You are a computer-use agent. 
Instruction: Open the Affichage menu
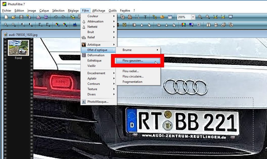point(99,11)
